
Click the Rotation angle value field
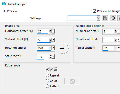click(x=43, y=48)
